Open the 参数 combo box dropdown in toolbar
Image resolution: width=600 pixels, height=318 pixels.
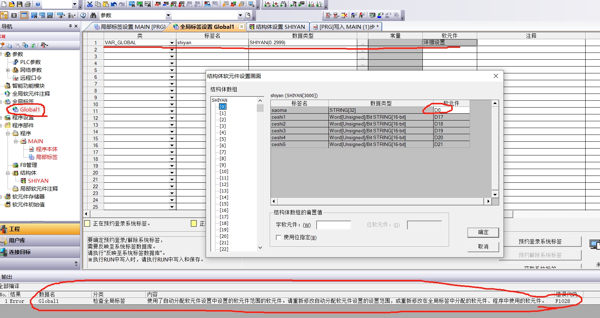point(168,15)
